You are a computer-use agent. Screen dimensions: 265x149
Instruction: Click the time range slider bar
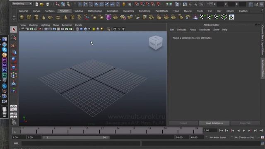coord(76,137)
